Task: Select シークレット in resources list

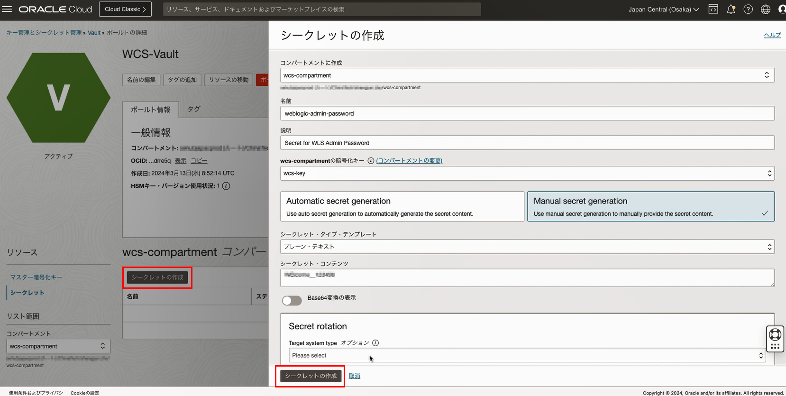Action: 27,293
